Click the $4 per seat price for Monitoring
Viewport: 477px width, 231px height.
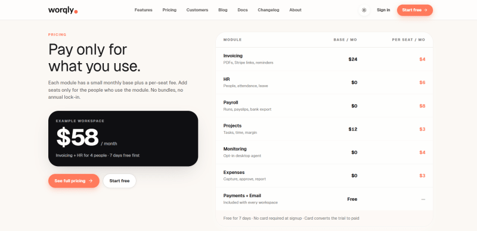422,152
